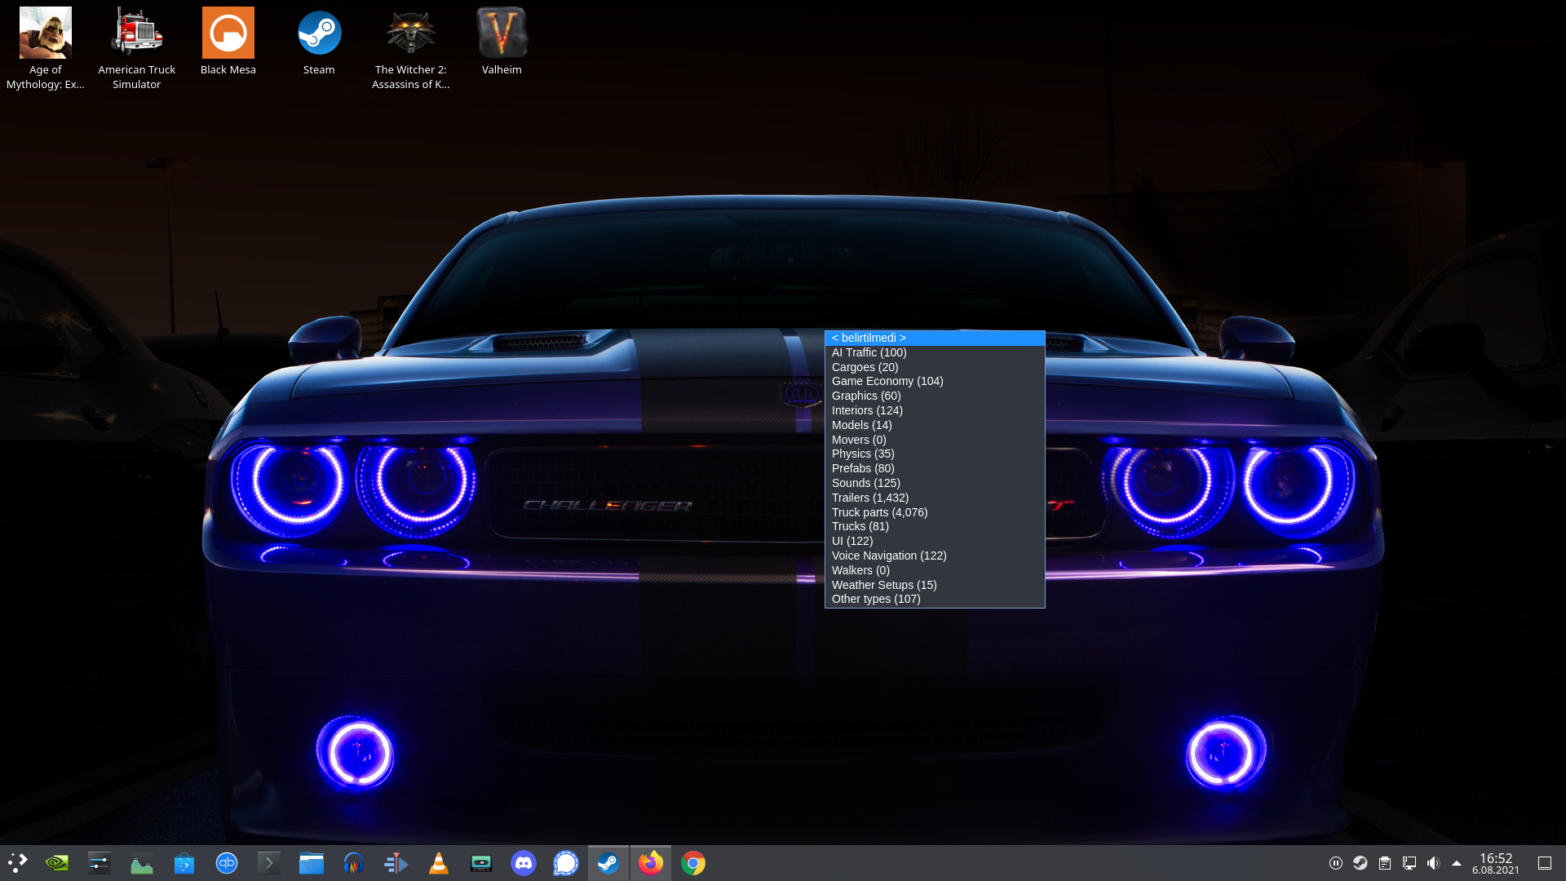This screenshot has width=1566, height=881.
Task: Click the clock showing 16:52
Action: [1496, 863]
